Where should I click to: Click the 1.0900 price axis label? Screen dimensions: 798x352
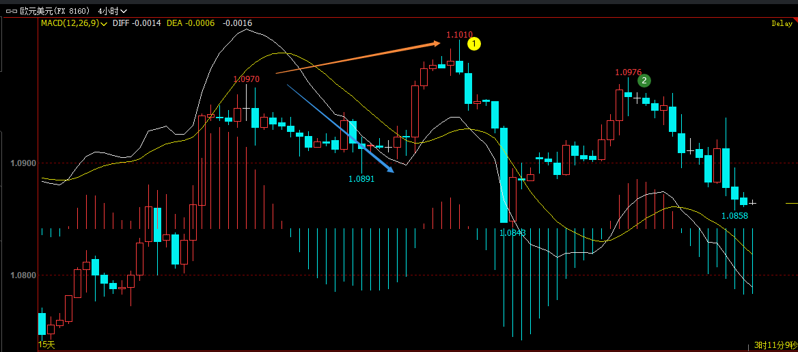23,163
